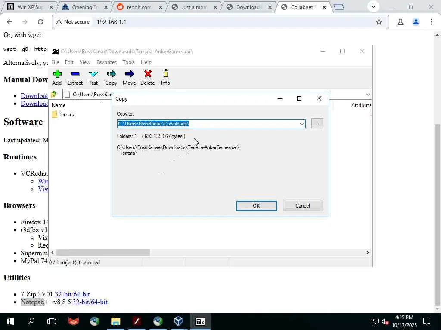Expand the Copy to path dropdown
This screenshot has height=330, width=441.
[x=302, y=124]
